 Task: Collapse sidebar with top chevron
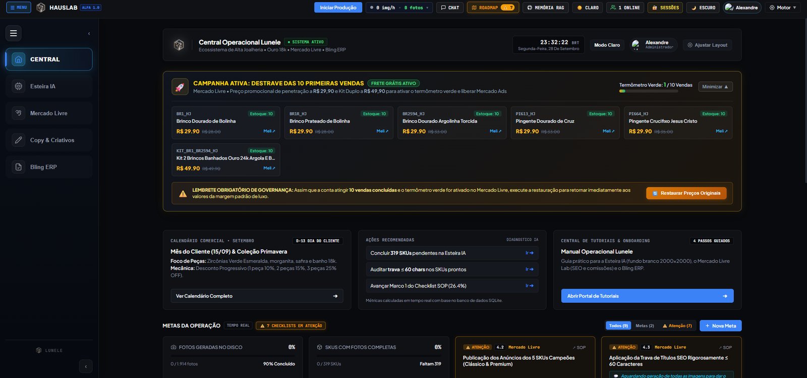[89, 34]
